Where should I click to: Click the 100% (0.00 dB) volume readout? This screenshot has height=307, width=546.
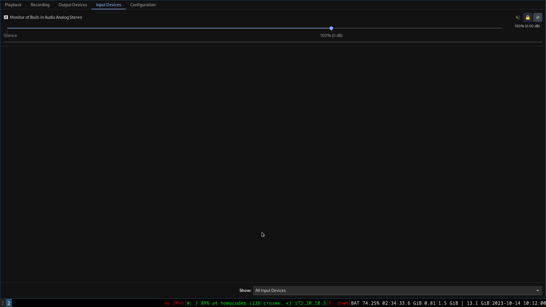click(527, 26)
